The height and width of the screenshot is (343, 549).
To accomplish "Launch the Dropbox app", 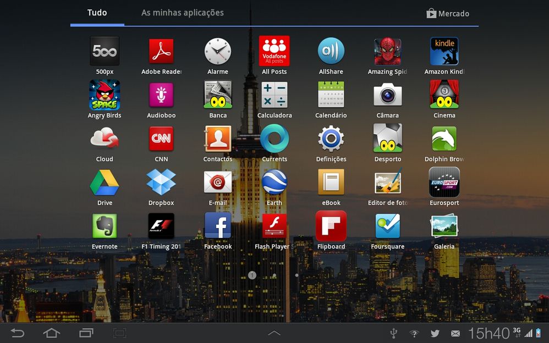I will tap(161, 182).
